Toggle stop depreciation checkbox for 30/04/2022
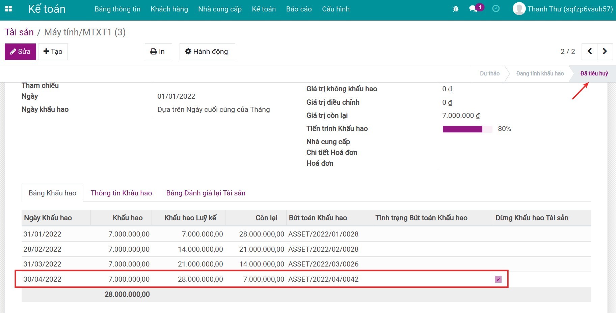The width and height of the screenshot is (616, 313). pos(498,279)
